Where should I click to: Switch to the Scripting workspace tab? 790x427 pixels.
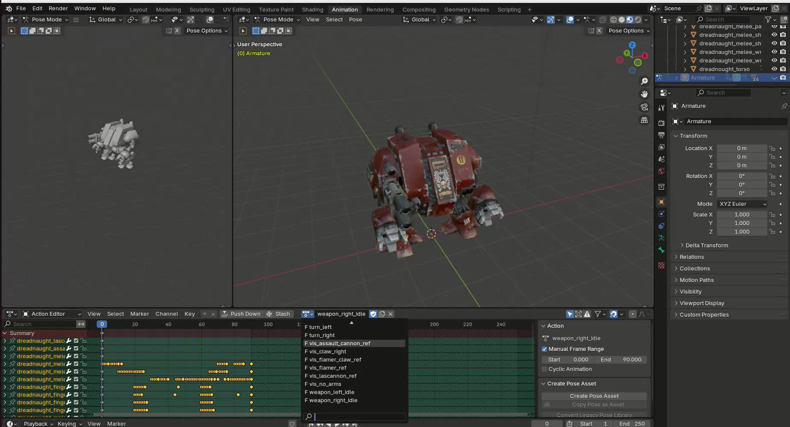(509, 9)
